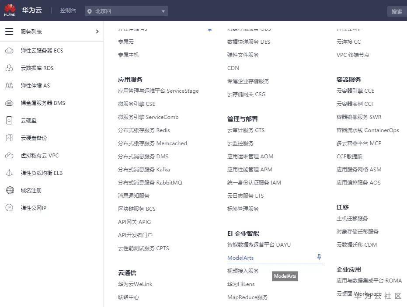Open 微服务引擎 ServiceComb
Viewport: 407px width, 307px height.
[x=148, y=117]
